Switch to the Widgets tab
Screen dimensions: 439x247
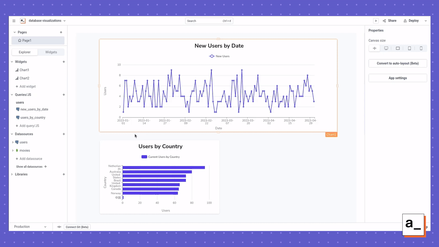51,52
